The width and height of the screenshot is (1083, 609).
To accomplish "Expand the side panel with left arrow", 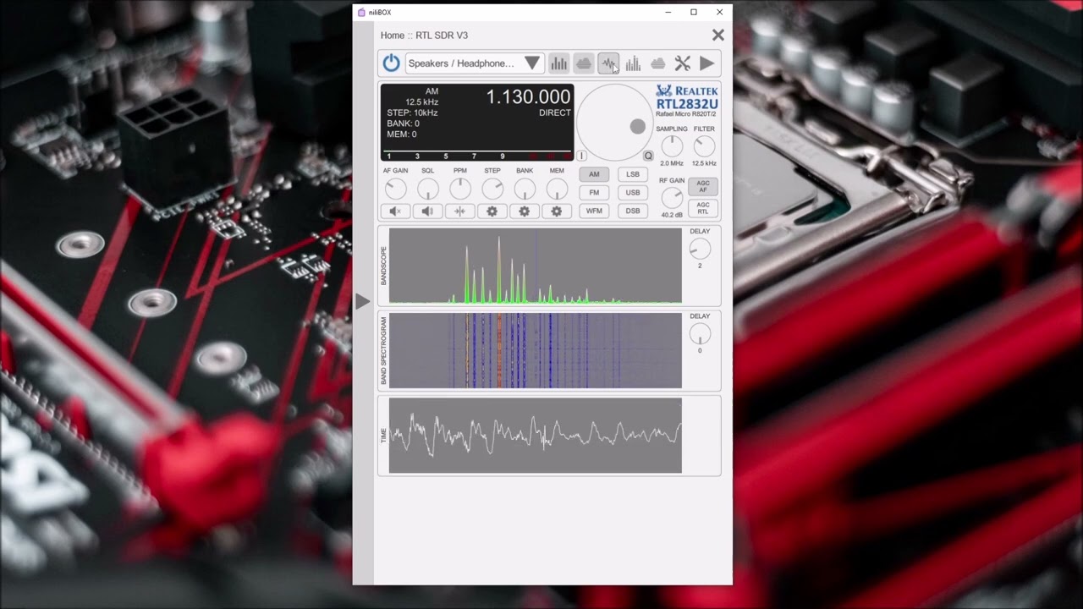I will (x=362, y=301).
